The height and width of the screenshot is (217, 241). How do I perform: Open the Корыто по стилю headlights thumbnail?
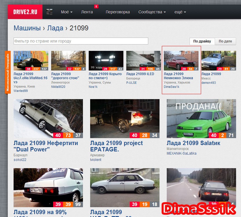pyautogui.click(x=106, y=61)
